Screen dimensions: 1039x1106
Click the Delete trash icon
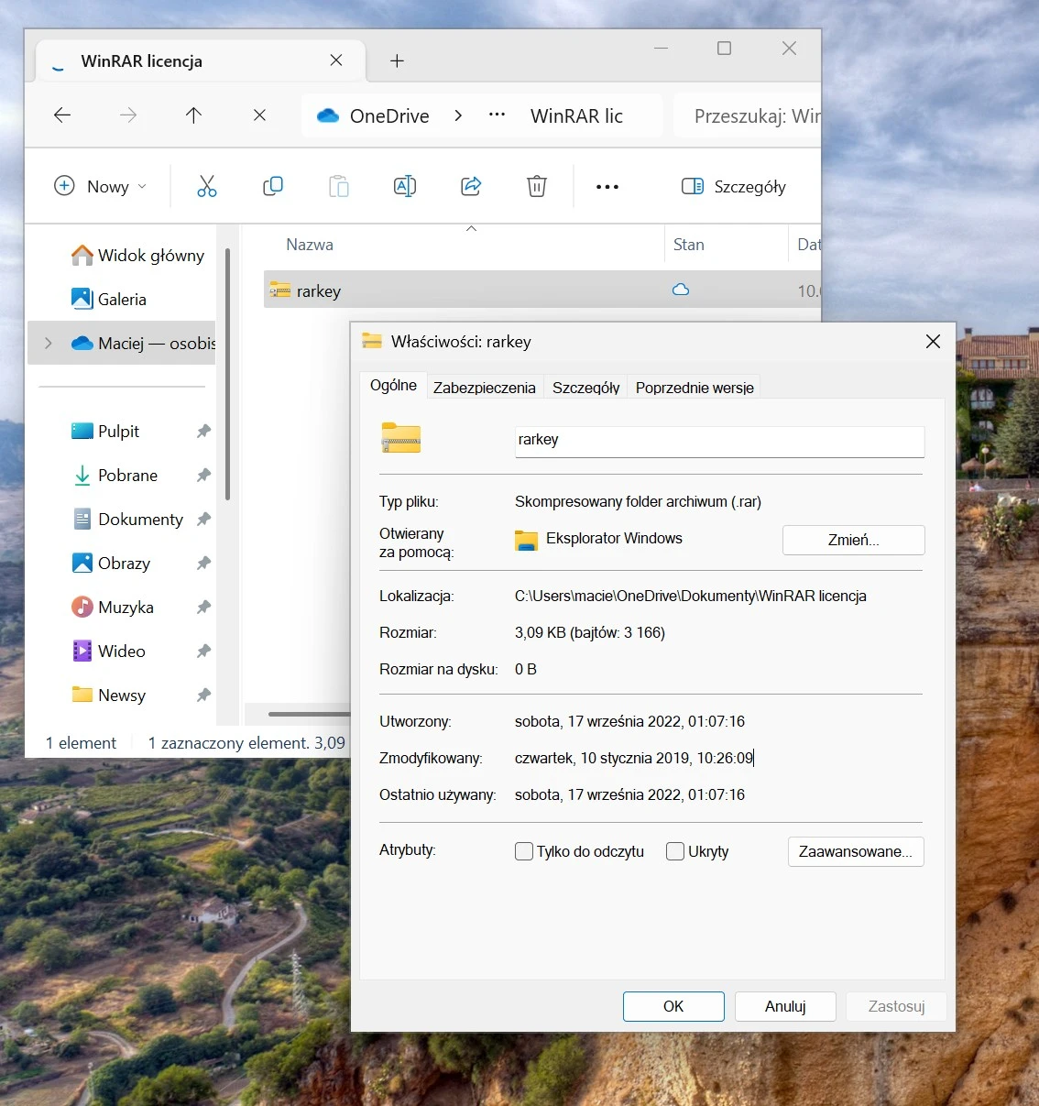point(537,187)
